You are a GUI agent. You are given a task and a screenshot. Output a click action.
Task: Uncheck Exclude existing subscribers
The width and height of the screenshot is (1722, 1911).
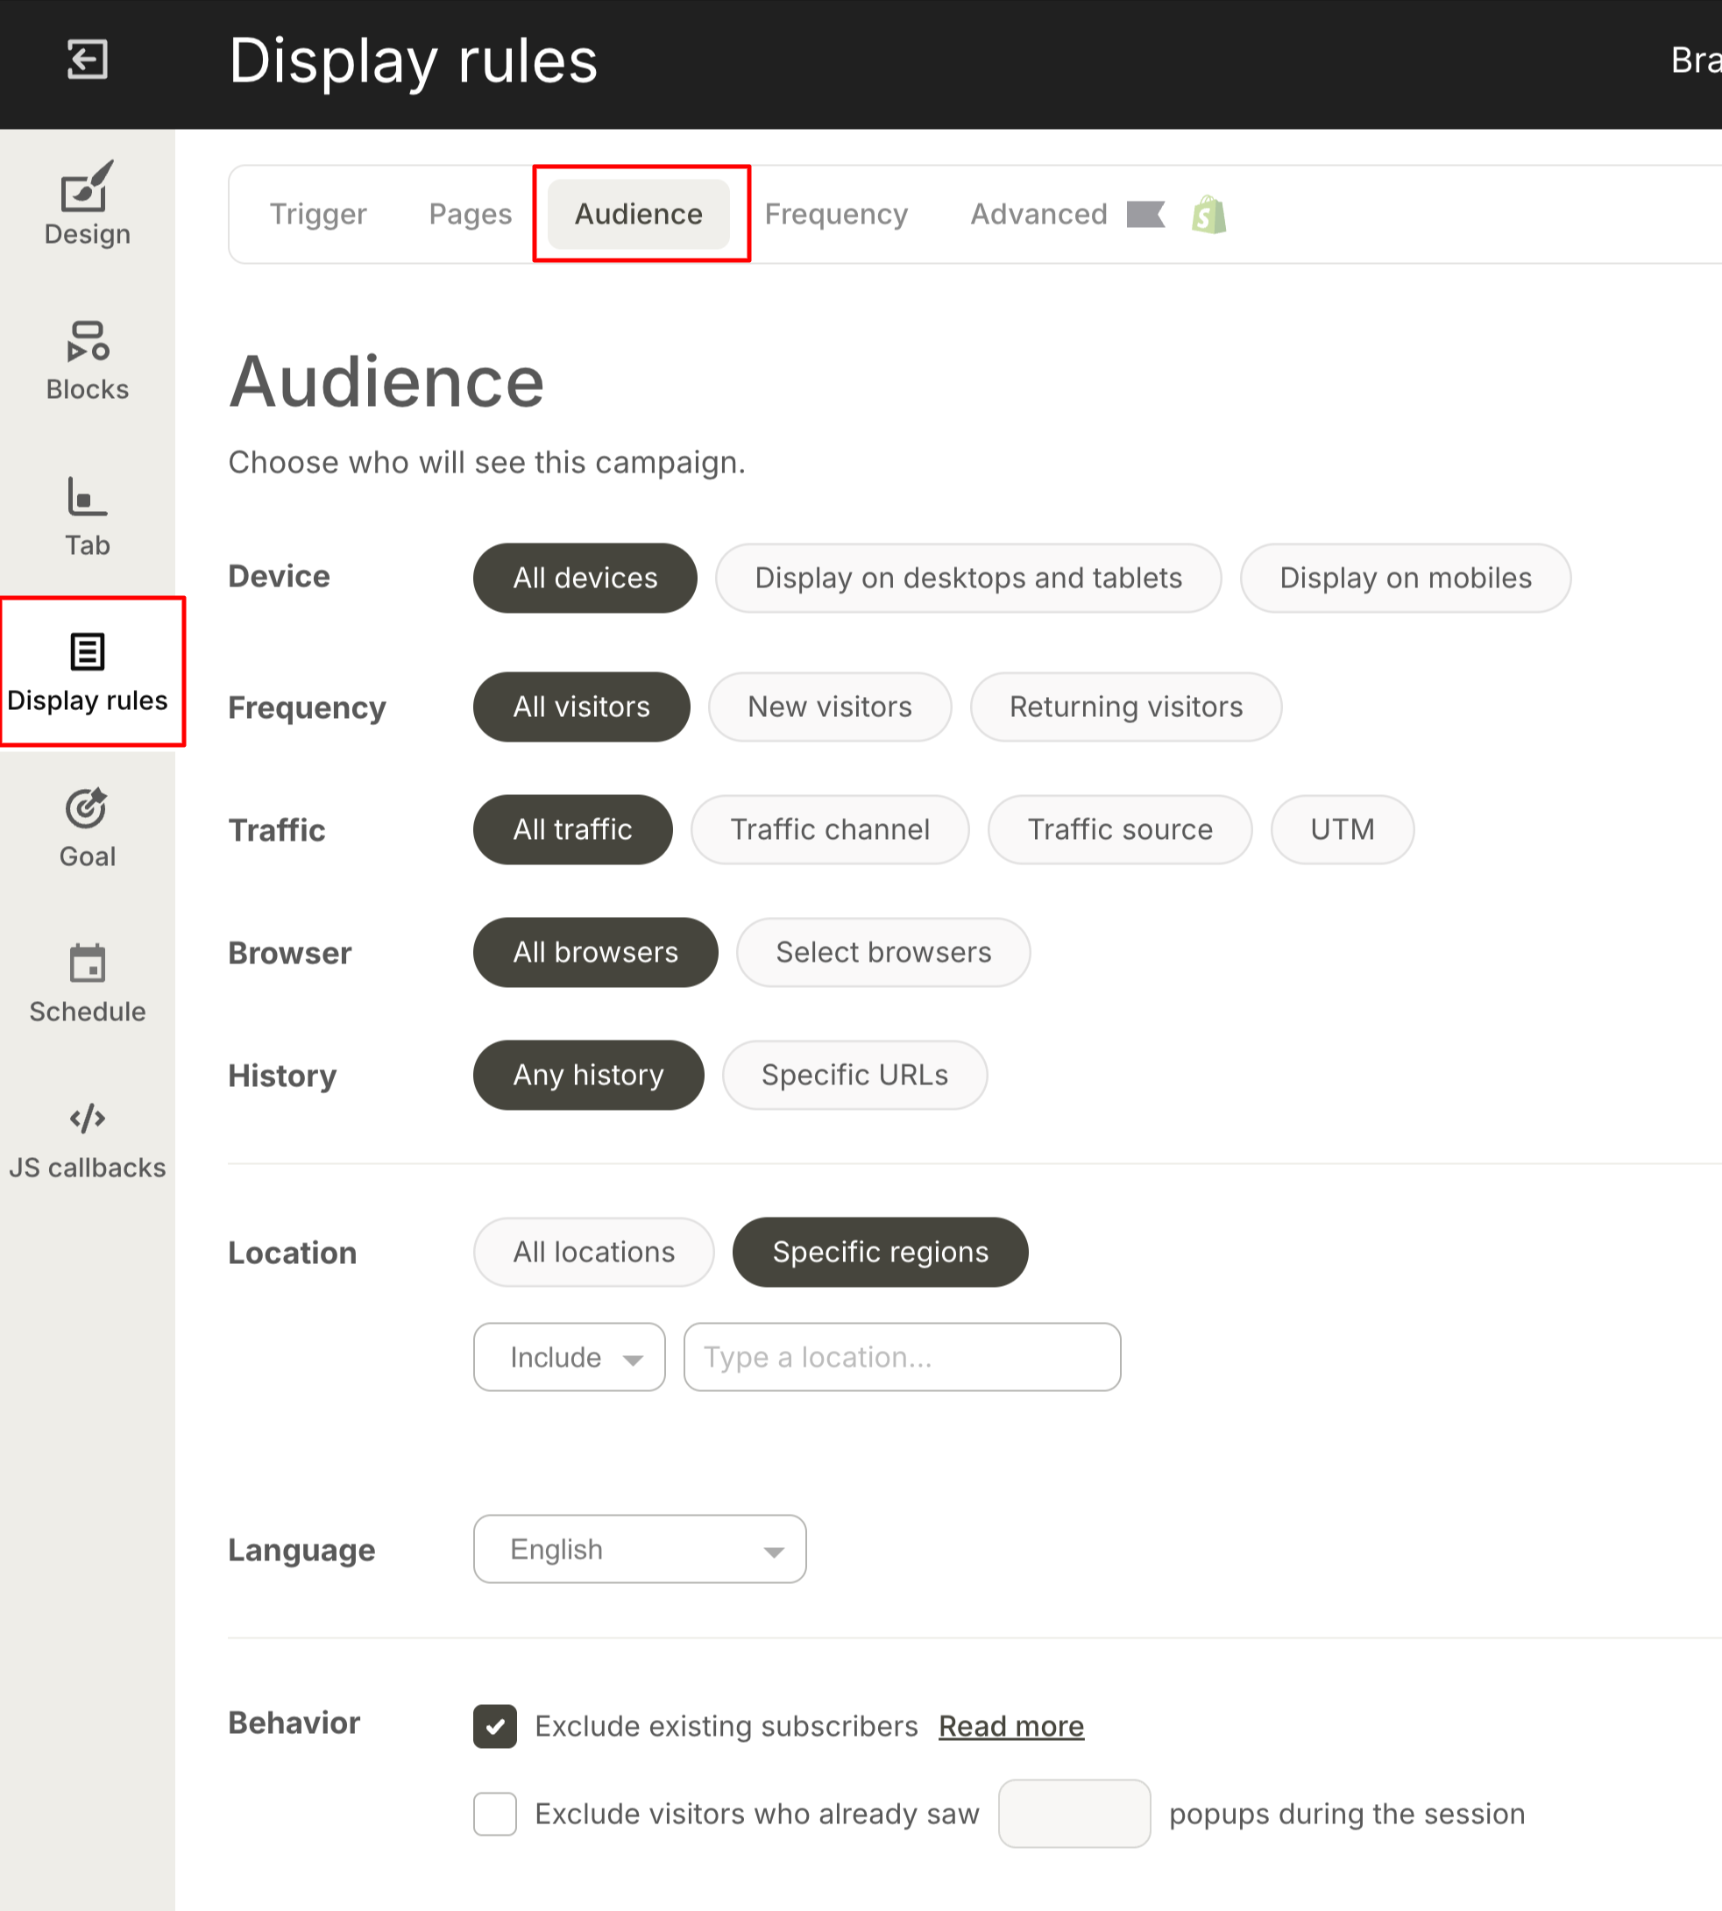tap(494, 1725)
